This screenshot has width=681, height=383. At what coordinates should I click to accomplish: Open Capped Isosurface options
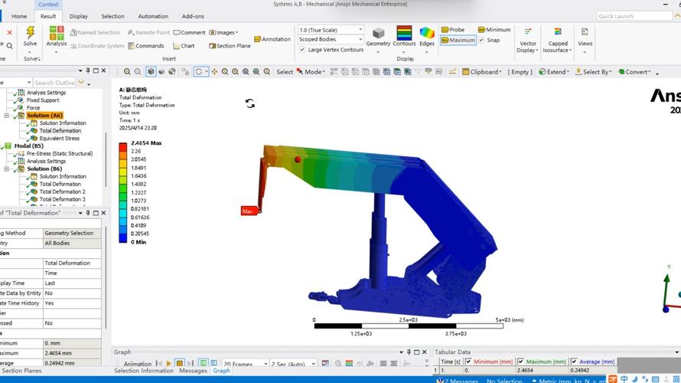[558, 41]
